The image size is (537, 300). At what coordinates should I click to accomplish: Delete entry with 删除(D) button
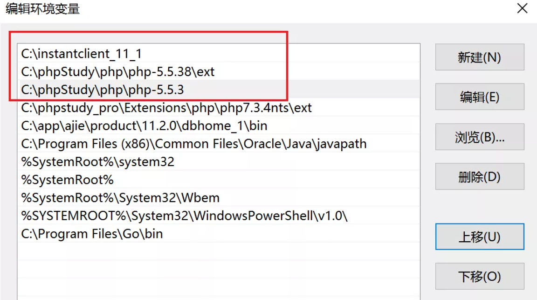pyautogui.click(x=480, y=176)
